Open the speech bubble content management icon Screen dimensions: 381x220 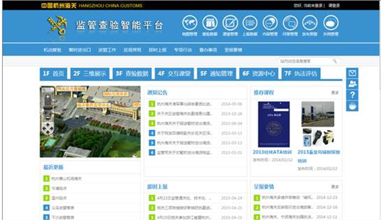tap(270, 23)
